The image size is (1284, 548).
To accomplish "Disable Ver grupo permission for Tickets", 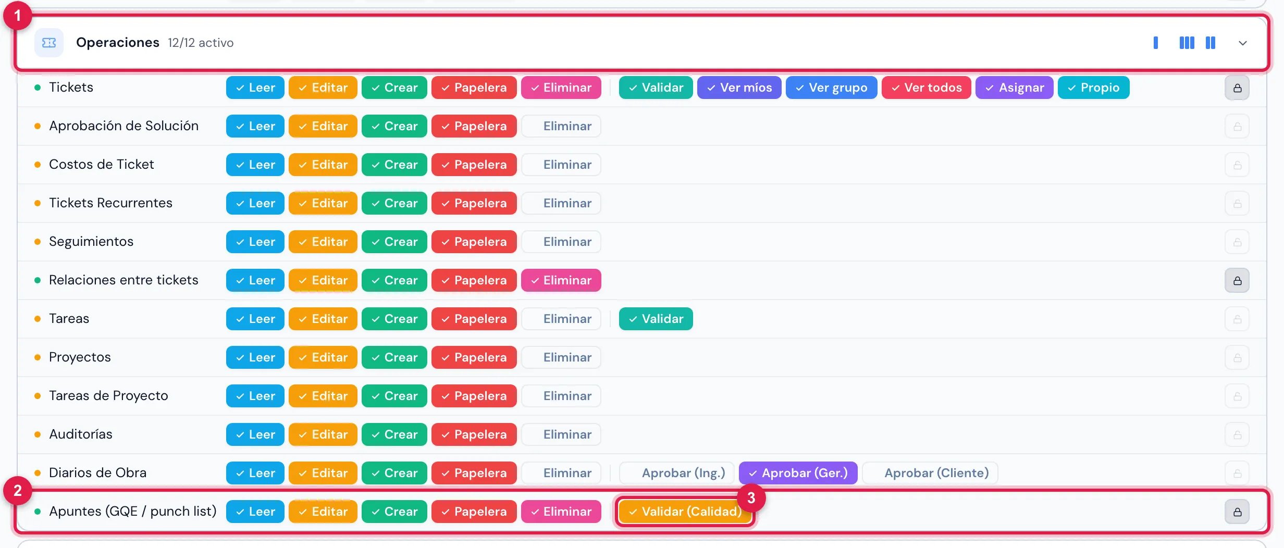I will (x=831, y=88).
